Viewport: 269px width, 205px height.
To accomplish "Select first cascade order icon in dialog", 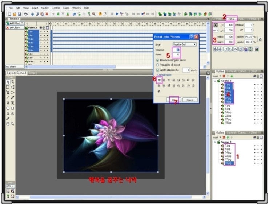I will (159, 80).
